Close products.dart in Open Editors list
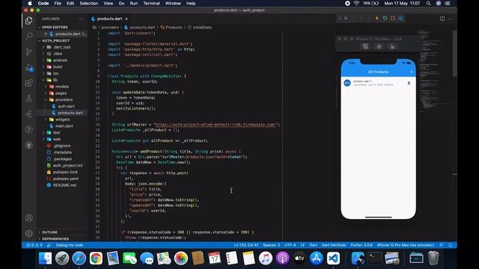 46,34
